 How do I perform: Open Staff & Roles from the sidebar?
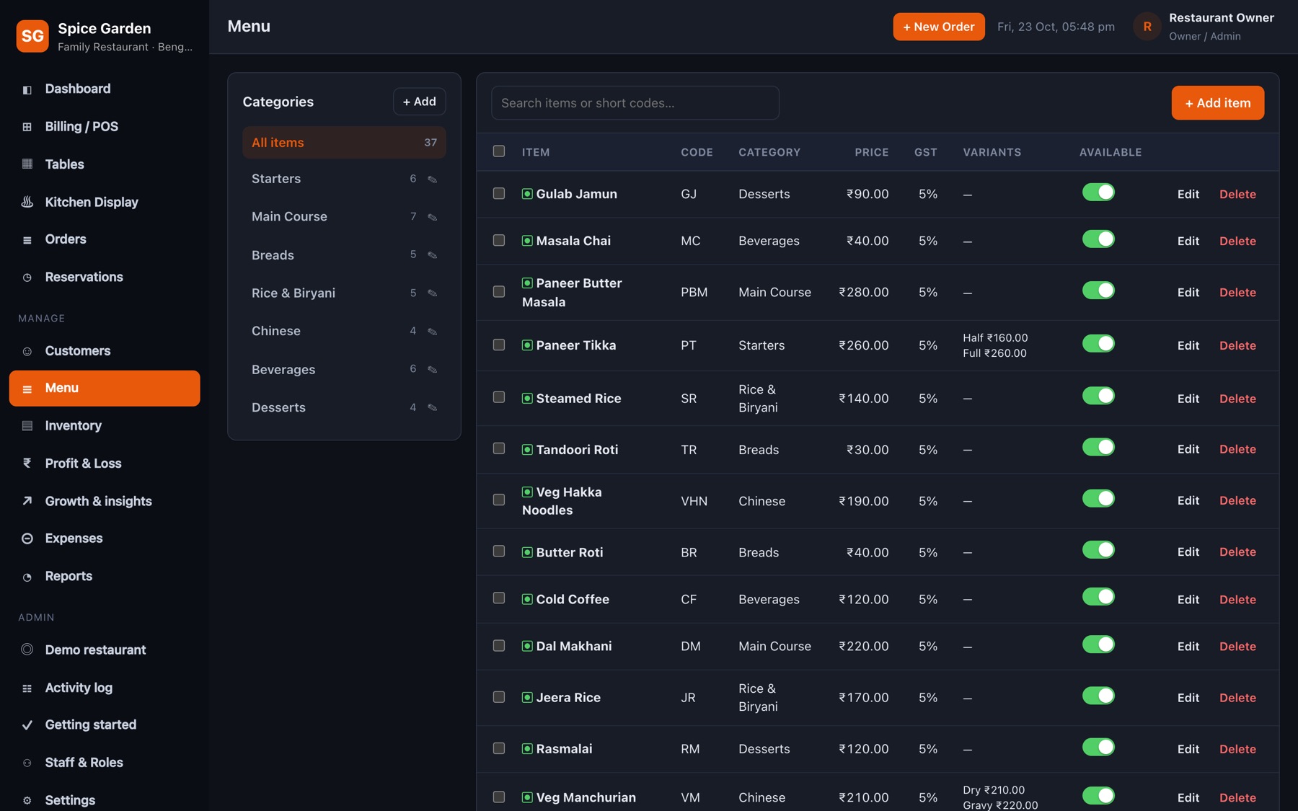(105, 763)
